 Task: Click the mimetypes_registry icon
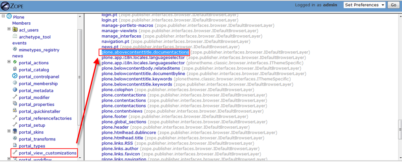[15, 49]
